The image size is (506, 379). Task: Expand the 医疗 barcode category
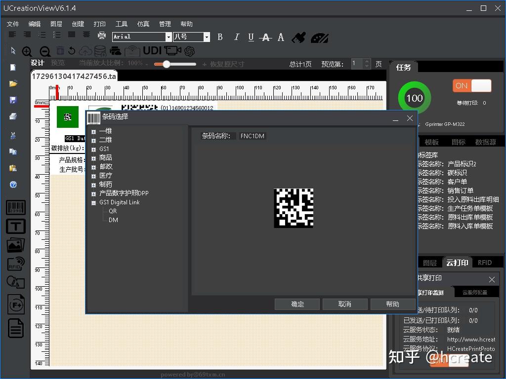pos(93,176)
